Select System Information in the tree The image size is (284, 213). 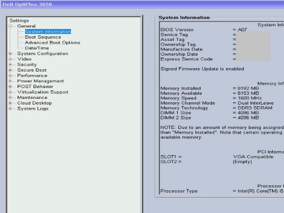pyautogui.click(x=48, y=32)
